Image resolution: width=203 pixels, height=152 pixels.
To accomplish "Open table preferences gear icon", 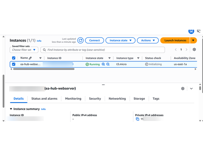I will pos(194,49).
